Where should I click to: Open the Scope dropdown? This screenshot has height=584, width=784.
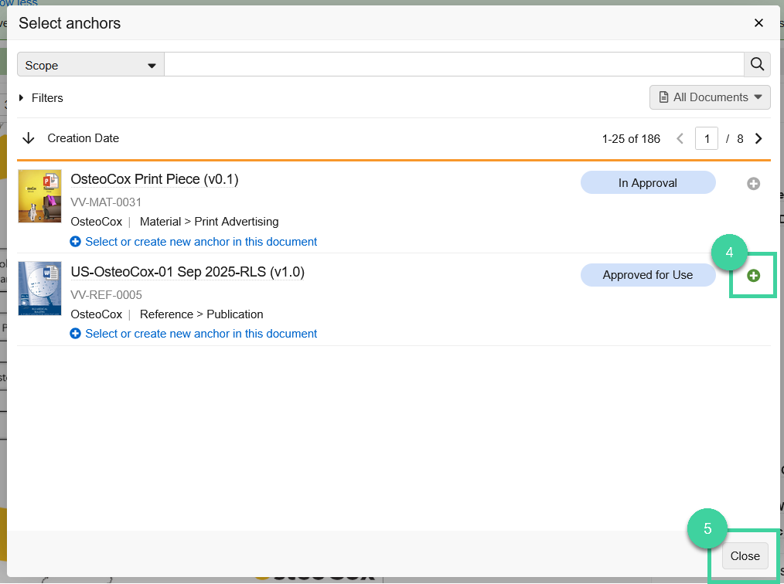[x=89, y=64]
